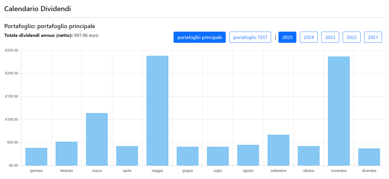Select the settembre dividend bar

278,150
